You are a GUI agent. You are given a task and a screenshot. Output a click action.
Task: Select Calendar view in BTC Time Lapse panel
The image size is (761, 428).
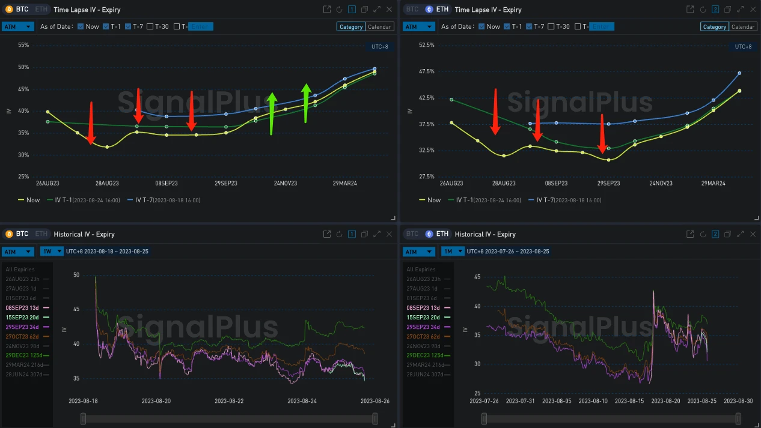click(379, 26)
